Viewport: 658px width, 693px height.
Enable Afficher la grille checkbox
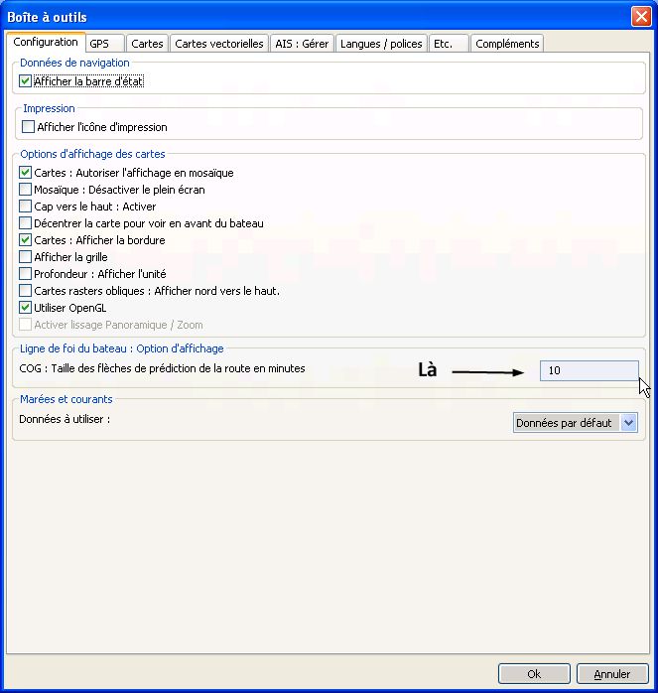click(26, 257)
